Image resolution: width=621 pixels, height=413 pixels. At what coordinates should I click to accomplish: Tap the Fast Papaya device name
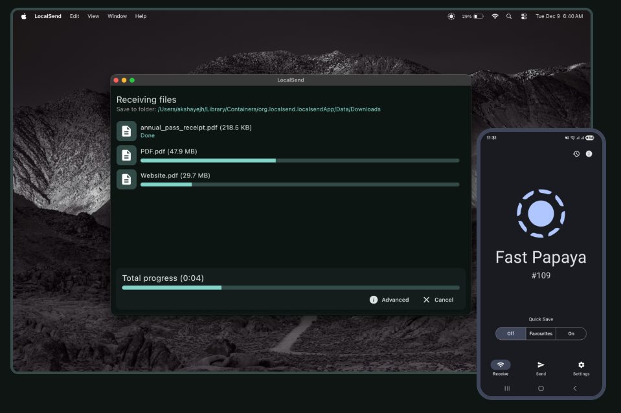point(541,258)
